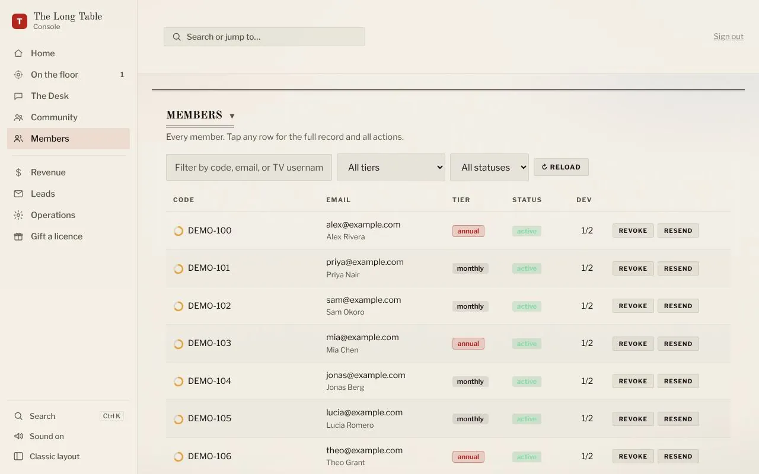Navigate to Operations
The image size is (759, 474).
click(x=68, y=215)
